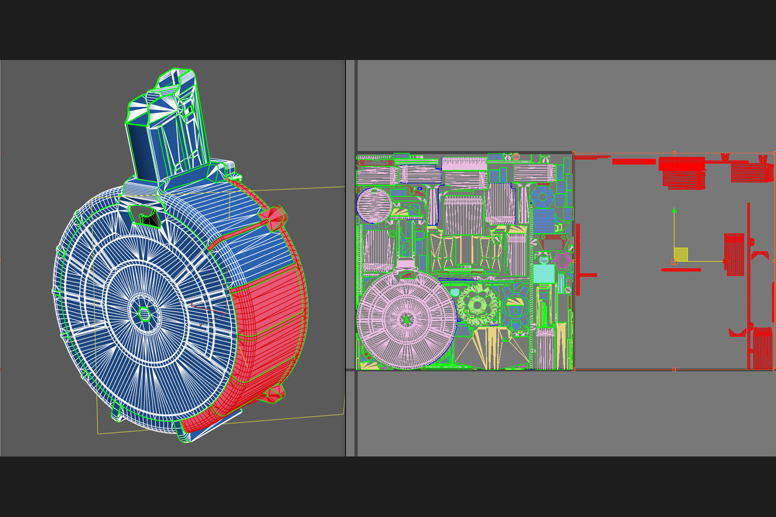Click the green vertical axis arrow of the UV gizmo
776x517 pixels.
tap(674, 210)
